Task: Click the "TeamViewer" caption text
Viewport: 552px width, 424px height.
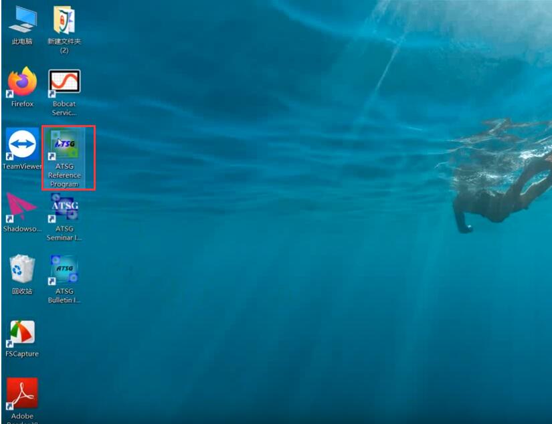Action: coord(22,167)
